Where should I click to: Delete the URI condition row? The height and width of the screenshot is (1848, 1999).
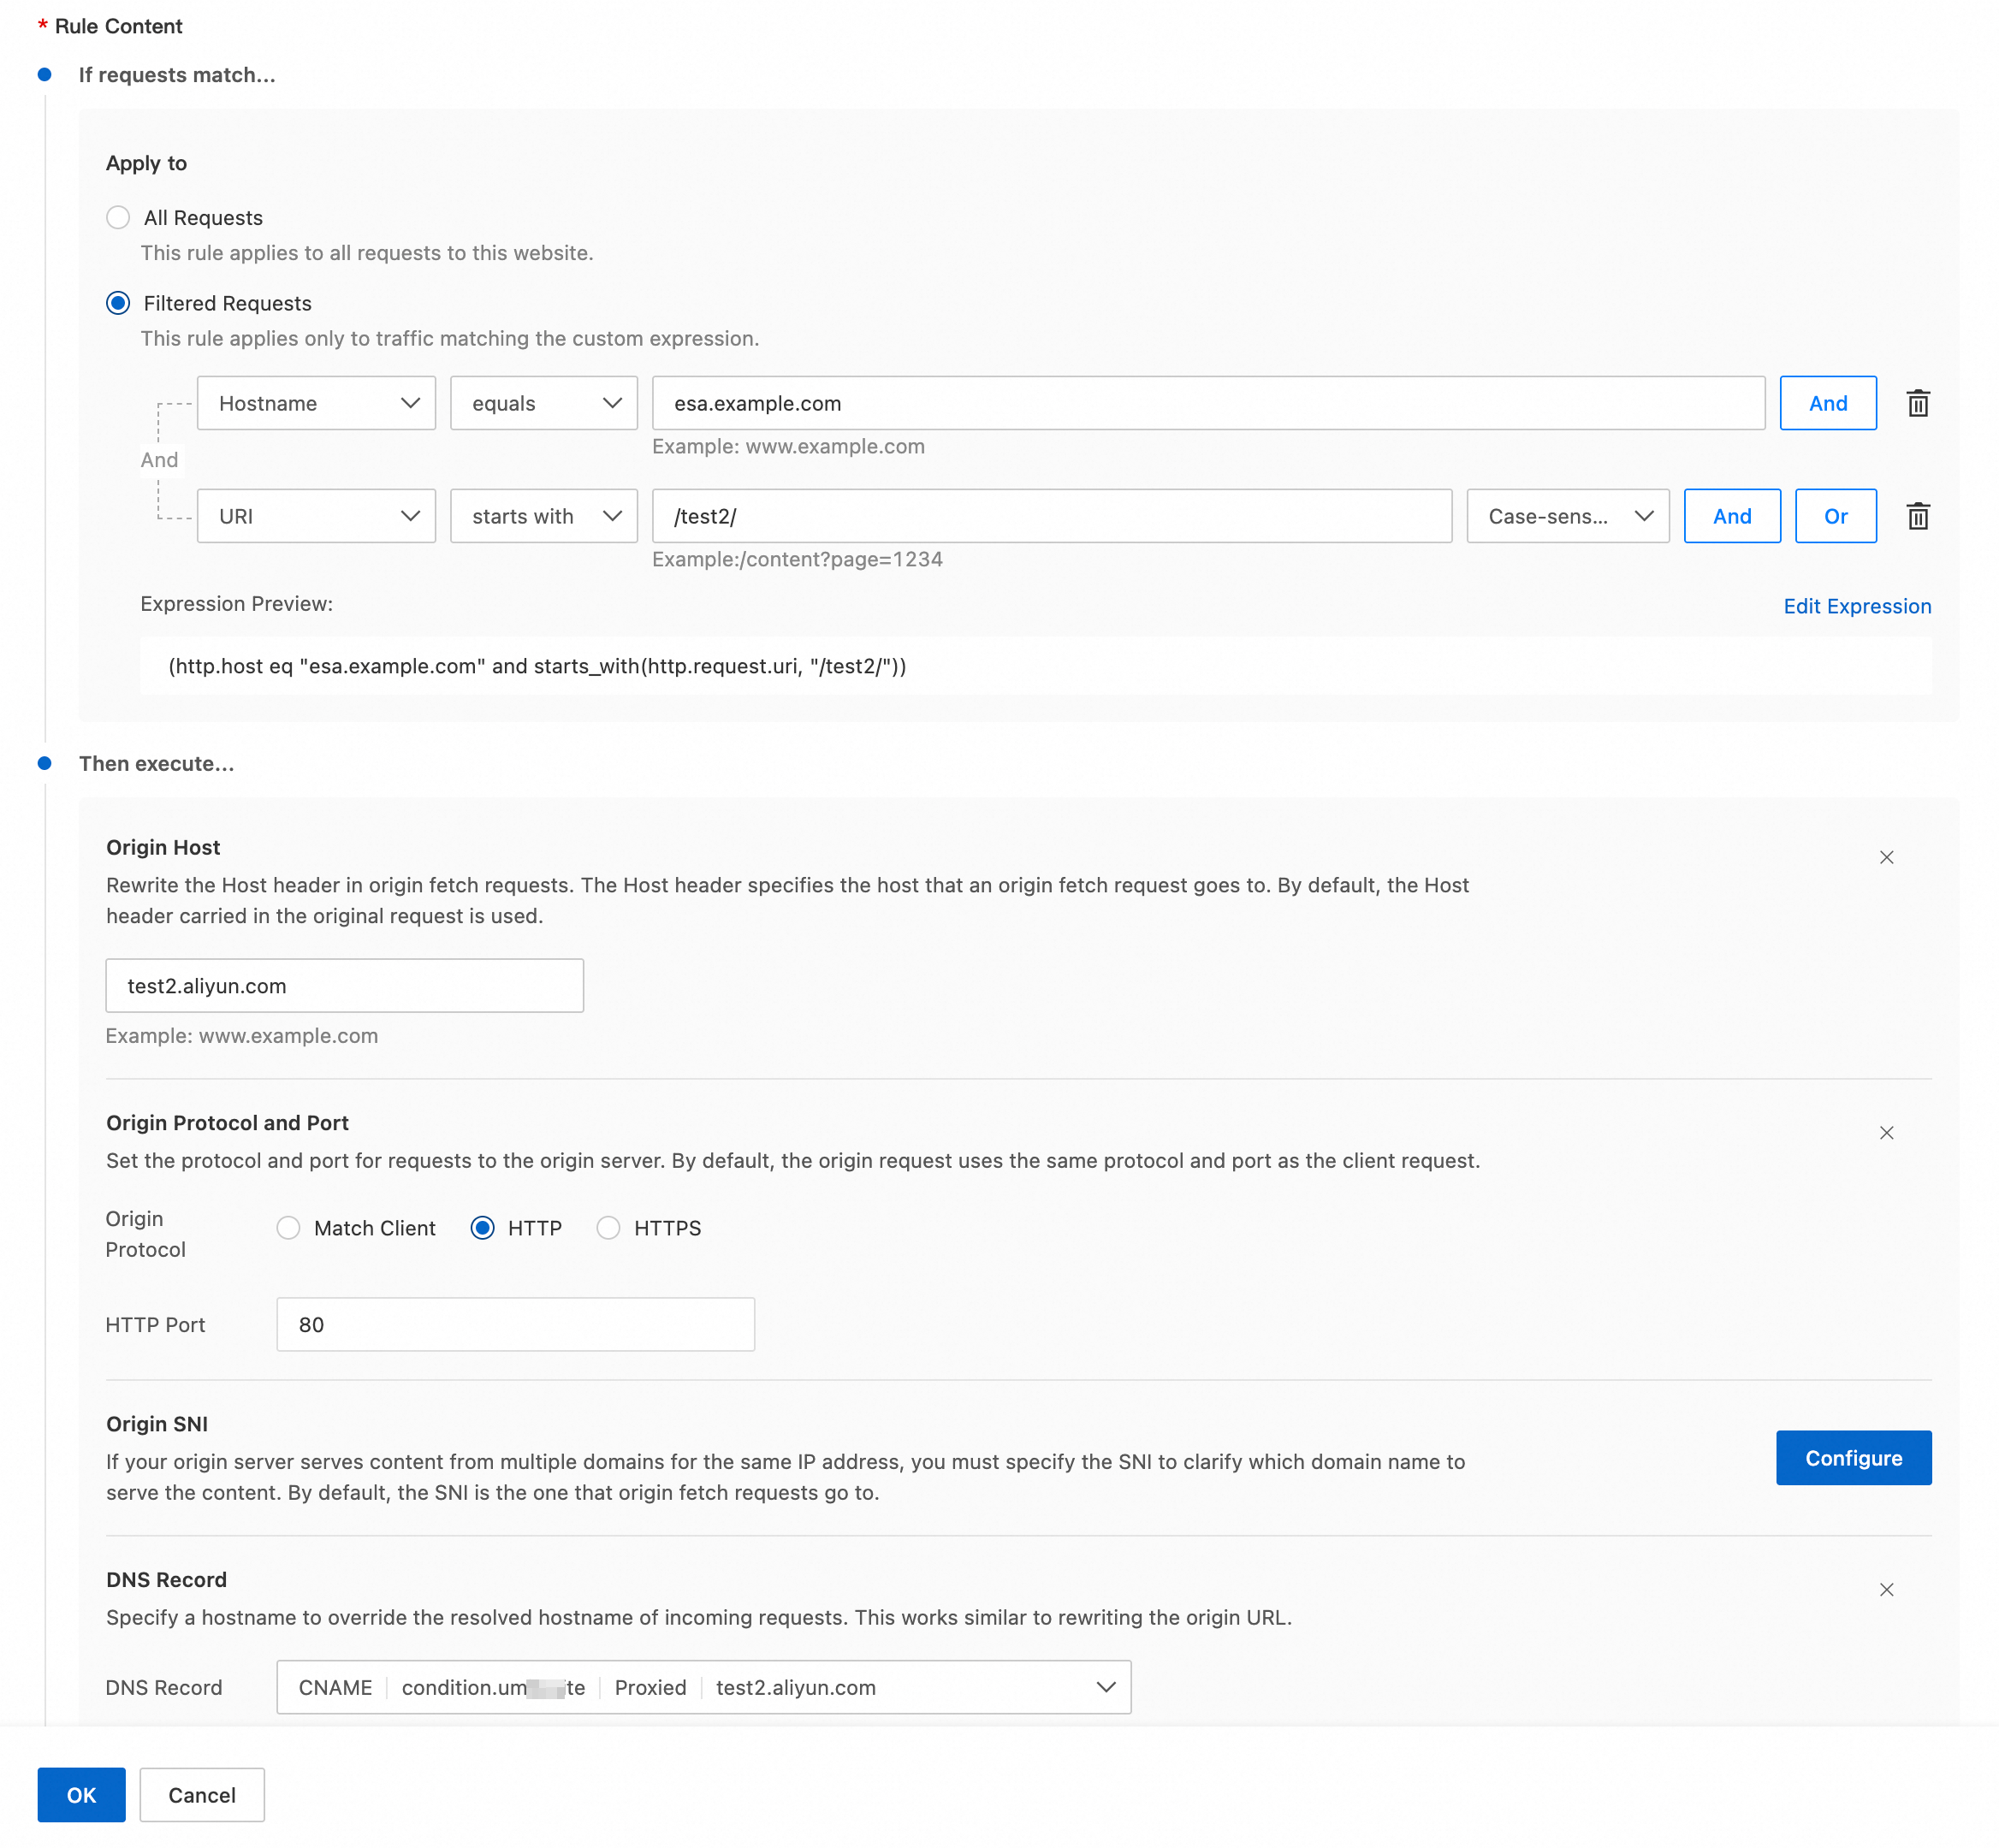click(1918, 516)
